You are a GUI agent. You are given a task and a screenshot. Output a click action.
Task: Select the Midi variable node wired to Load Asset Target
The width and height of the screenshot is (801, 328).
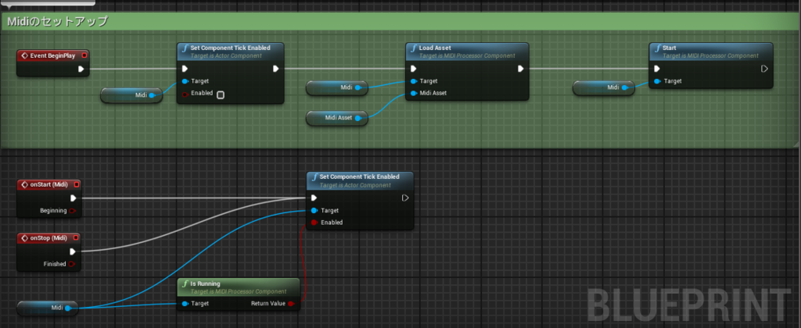336,87
